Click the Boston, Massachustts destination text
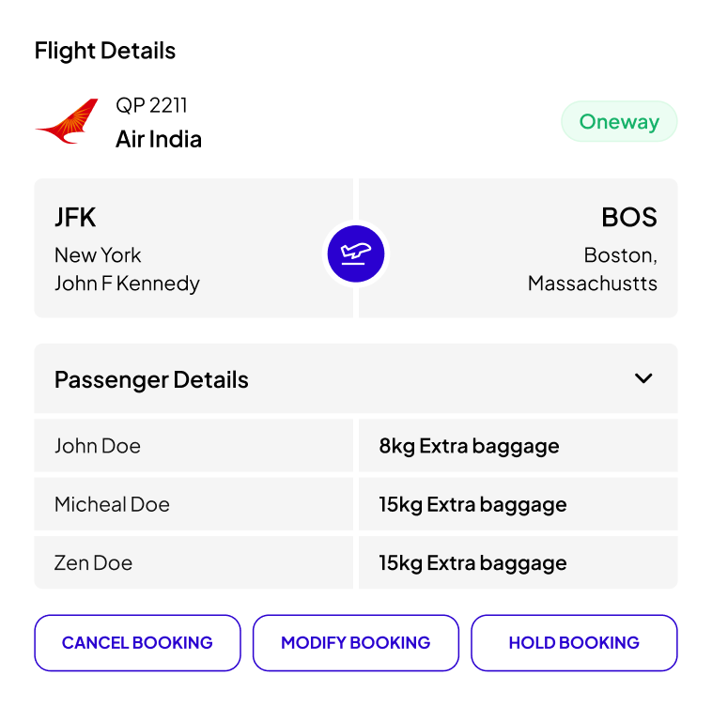Viewport: 712px width, 706px height. [x=592, y=269]
